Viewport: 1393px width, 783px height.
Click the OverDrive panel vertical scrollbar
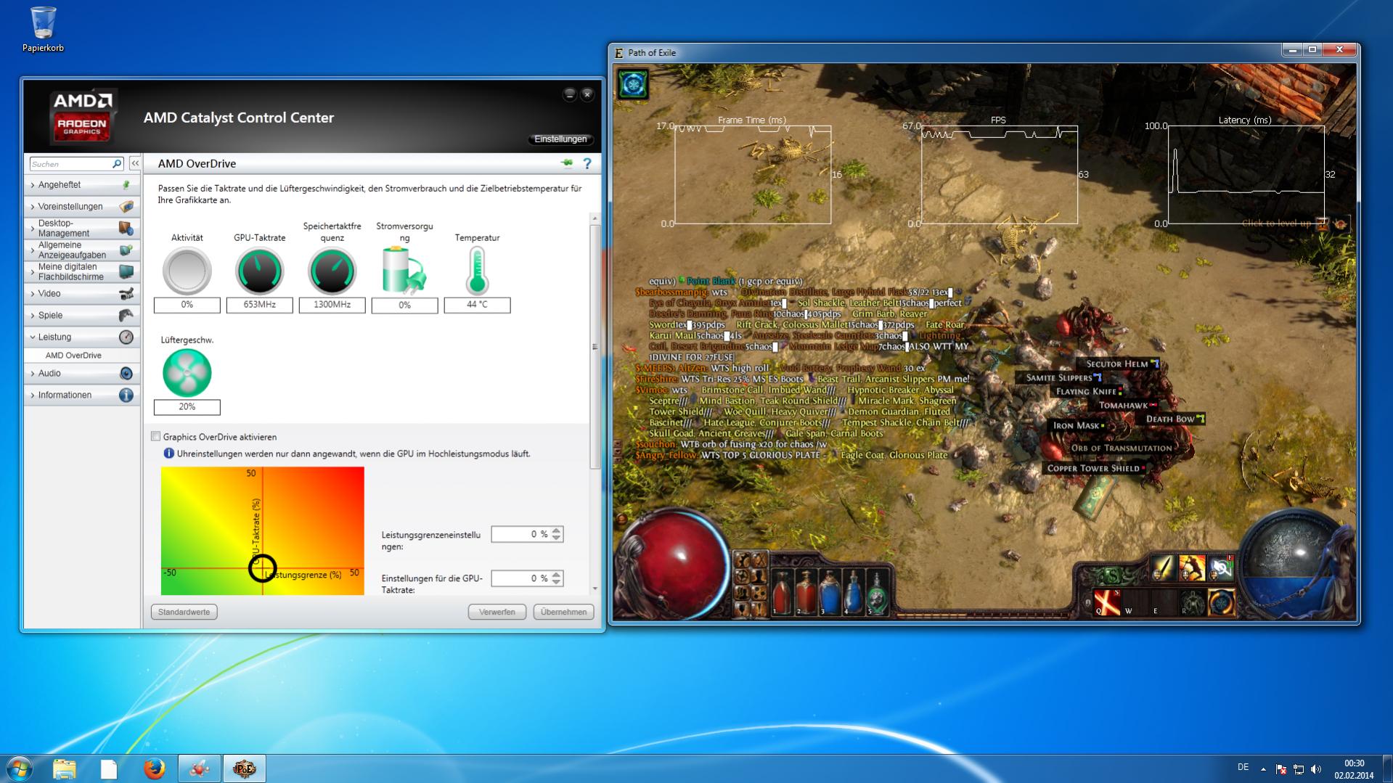point(595,347)
